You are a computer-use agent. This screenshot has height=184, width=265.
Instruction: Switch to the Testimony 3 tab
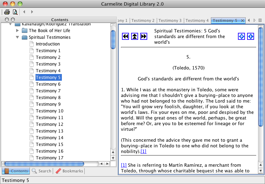pos(170,20)
